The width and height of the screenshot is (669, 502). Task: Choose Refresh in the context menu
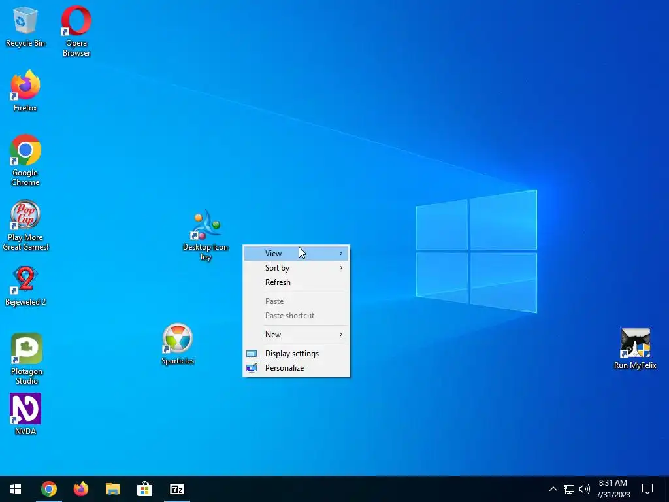pyautogui.click(x=296, y=282)
